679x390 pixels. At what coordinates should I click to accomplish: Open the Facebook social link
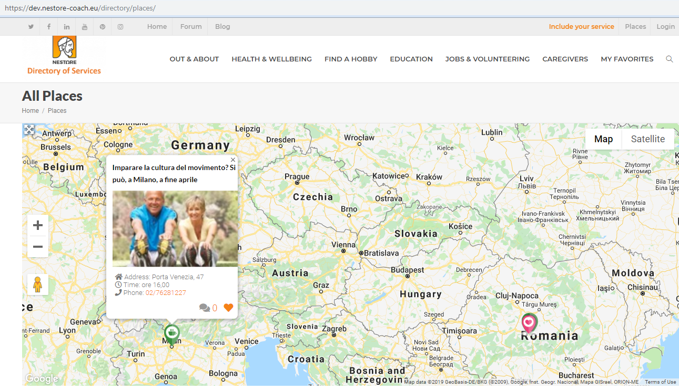pos(49,27)
